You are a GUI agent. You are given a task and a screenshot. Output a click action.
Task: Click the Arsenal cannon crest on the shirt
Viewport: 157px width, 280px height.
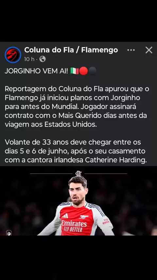tap(84, 217)
